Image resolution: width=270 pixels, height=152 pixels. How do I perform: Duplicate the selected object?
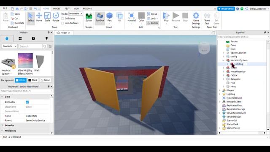pos(17,23)
